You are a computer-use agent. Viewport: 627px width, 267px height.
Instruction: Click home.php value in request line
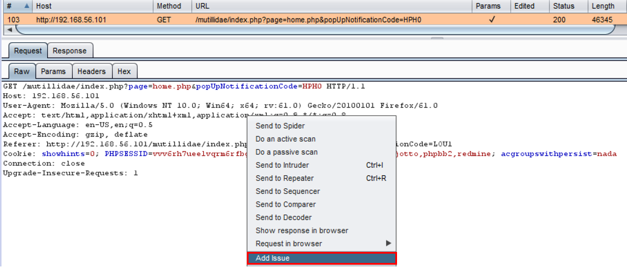172,86
